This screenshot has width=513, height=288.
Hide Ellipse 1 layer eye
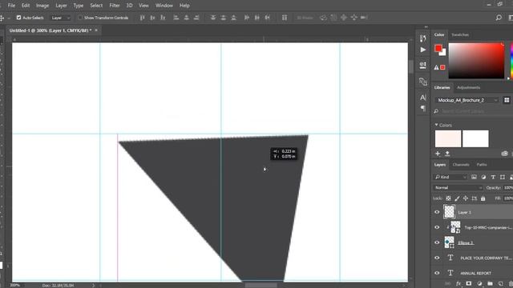point(437,242)
